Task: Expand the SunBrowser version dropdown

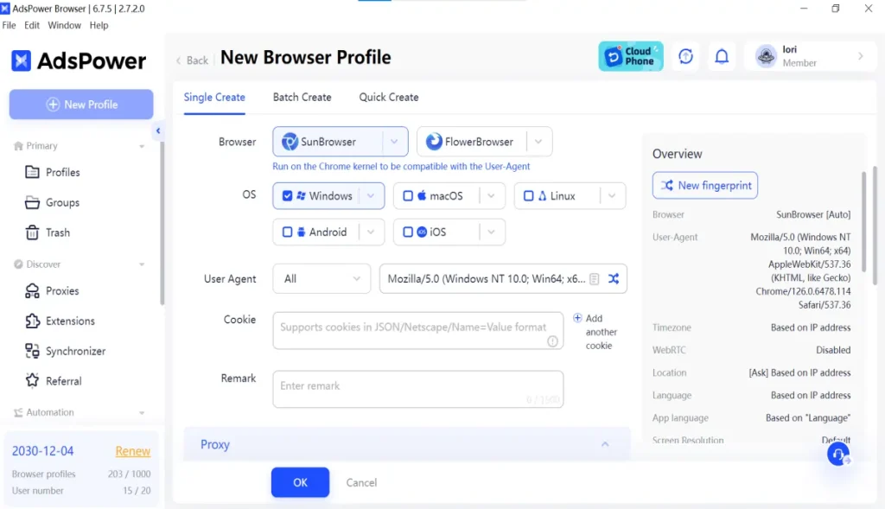Action: coord(394,142)
